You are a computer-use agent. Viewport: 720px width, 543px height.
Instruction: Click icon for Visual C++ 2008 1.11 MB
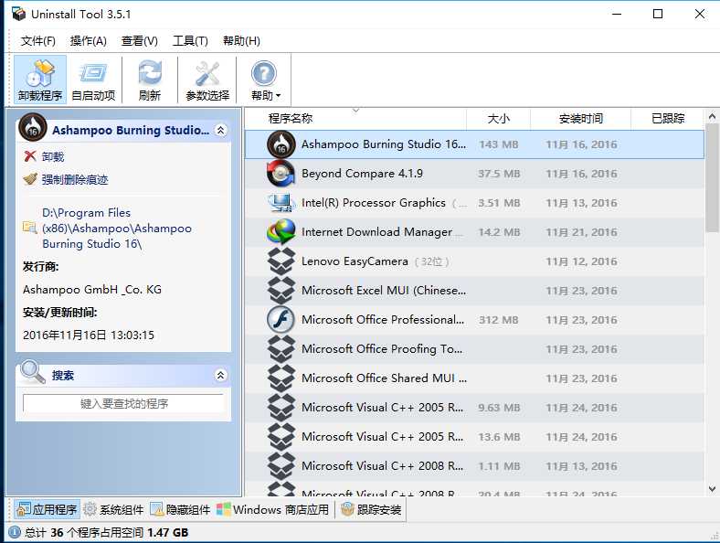point(281,466)
